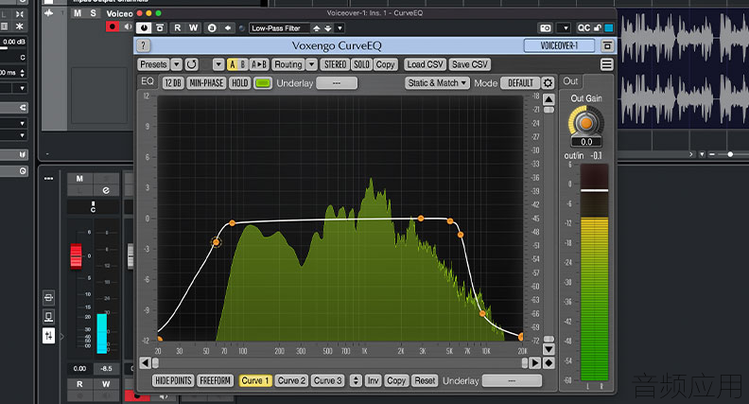
Task: Open dropdown next to snapshot icon
Action: pos(565,28)
